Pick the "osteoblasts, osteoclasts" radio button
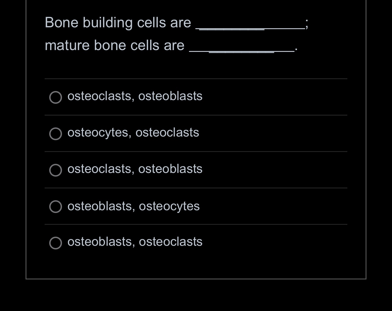This screenshot has height=311, width=392. pos(56,243)
